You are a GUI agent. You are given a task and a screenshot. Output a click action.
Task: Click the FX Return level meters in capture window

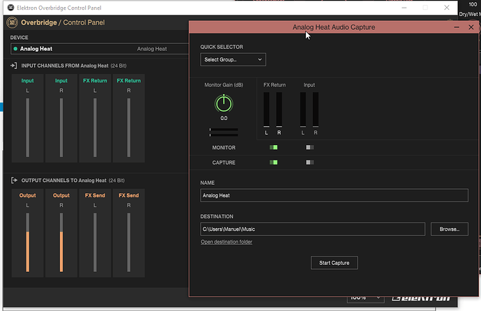273,109
